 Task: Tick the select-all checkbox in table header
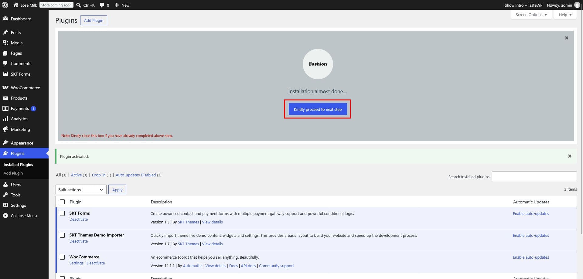62,202
